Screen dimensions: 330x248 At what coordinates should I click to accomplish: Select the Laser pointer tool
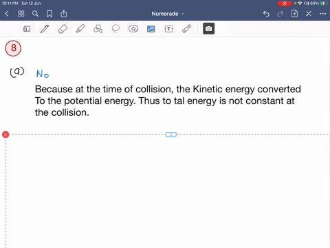[x=187, y=29]
